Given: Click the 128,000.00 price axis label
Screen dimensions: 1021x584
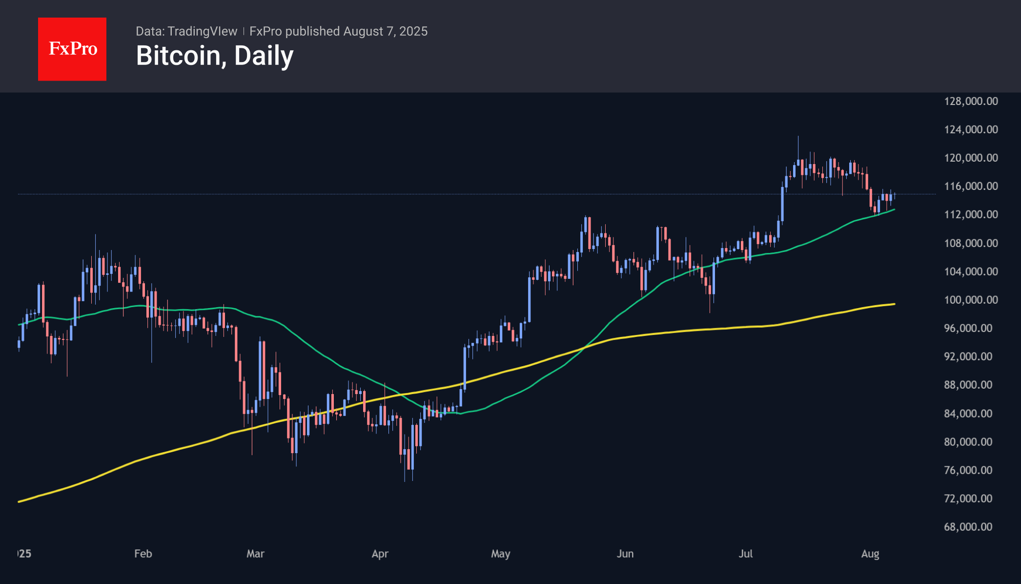Looking at the screenshot, I should pyautogui.click(x=971, y=101).
